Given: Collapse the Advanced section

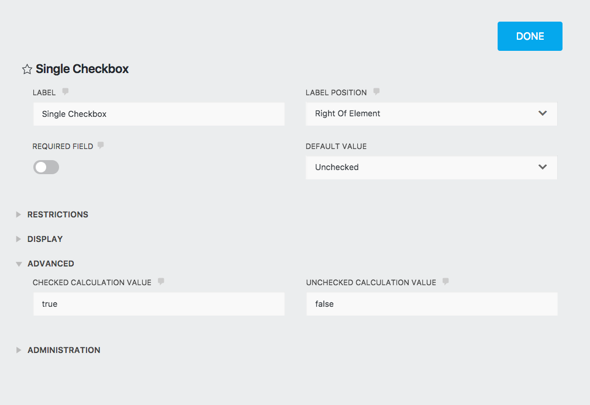Looking at the screenshot, I should coord(50,264).
